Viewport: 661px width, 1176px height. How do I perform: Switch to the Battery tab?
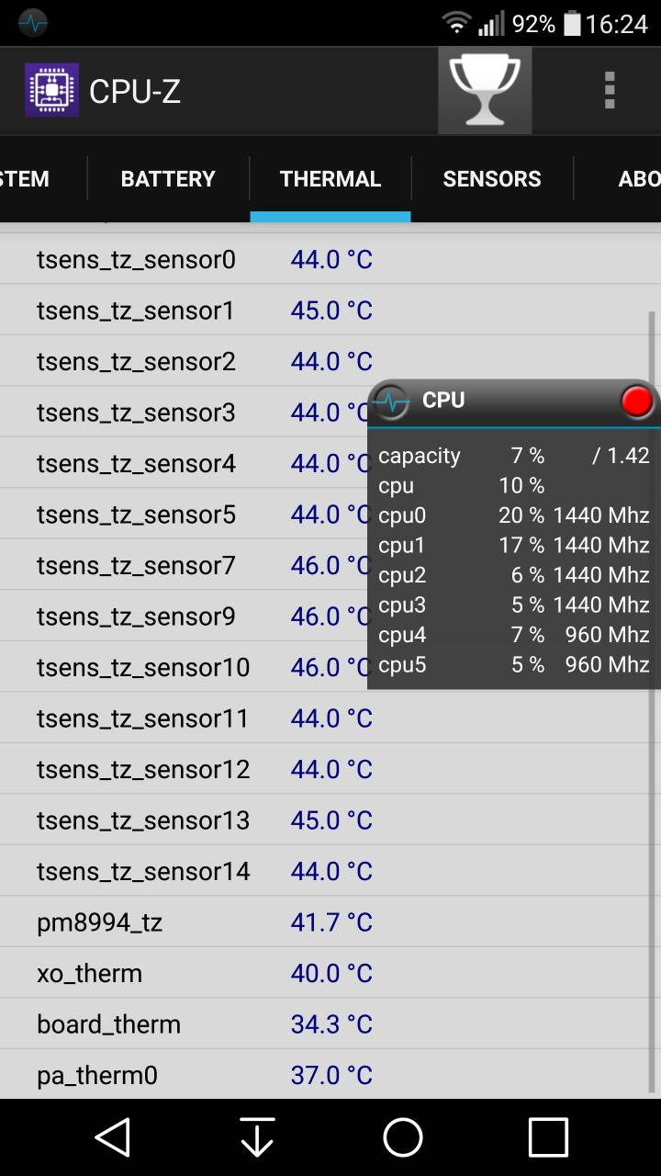coord(168,179)
